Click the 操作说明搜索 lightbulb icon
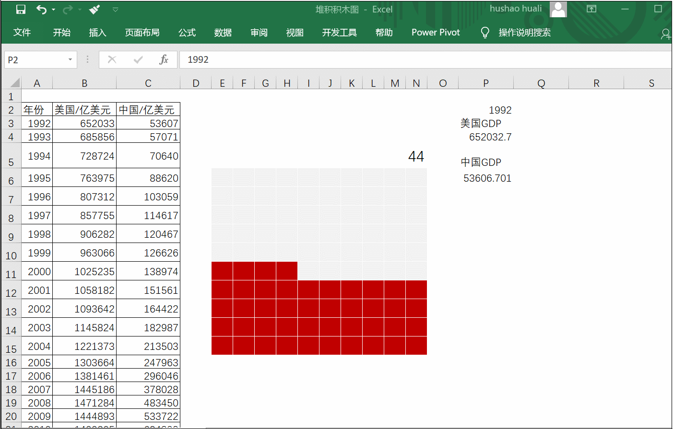This screenshot has width=673, height=429. [x=485, y=33]
